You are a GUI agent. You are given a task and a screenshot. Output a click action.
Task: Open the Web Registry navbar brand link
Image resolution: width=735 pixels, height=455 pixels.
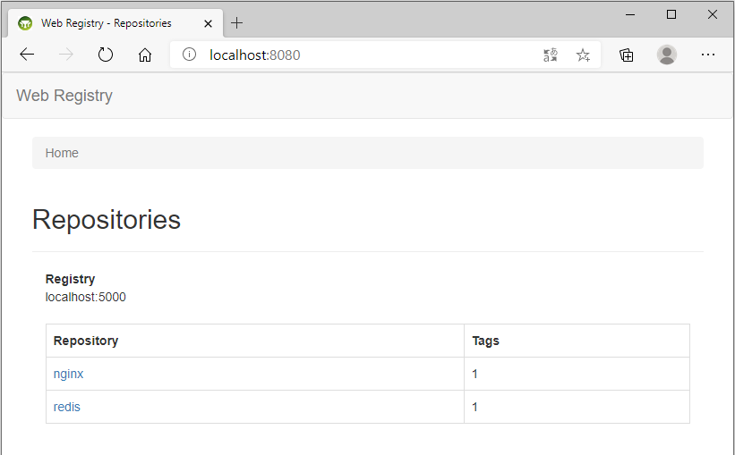[64, 96]
